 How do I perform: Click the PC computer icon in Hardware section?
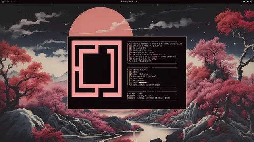(129, 44)
